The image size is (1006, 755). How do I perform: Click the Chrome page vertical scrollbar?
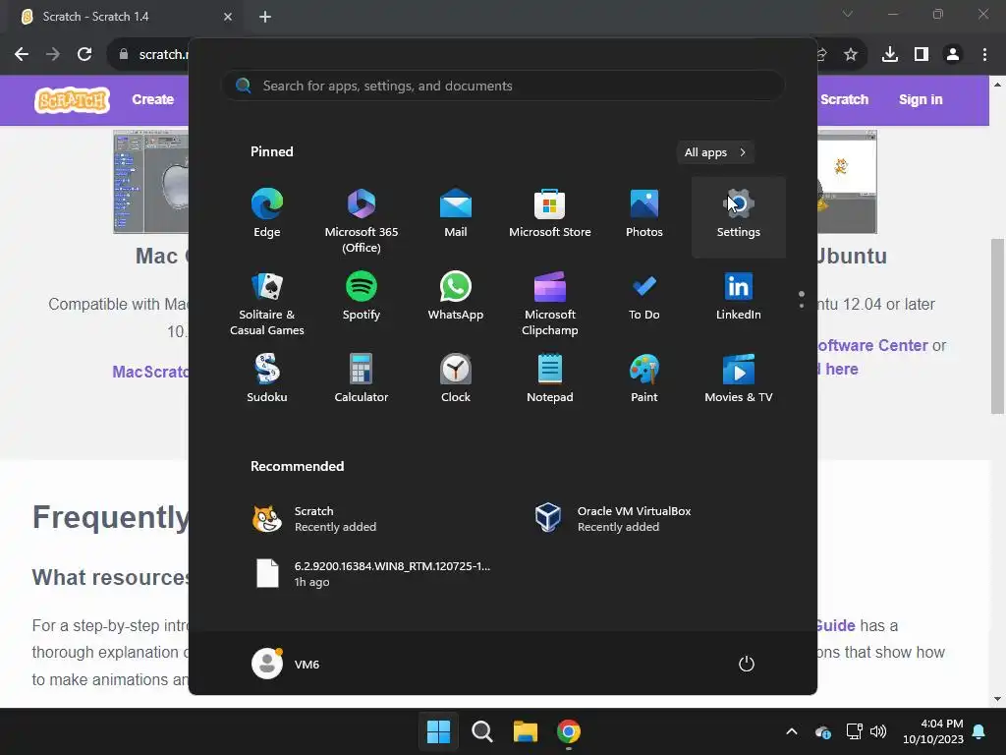tap(997, 326)
